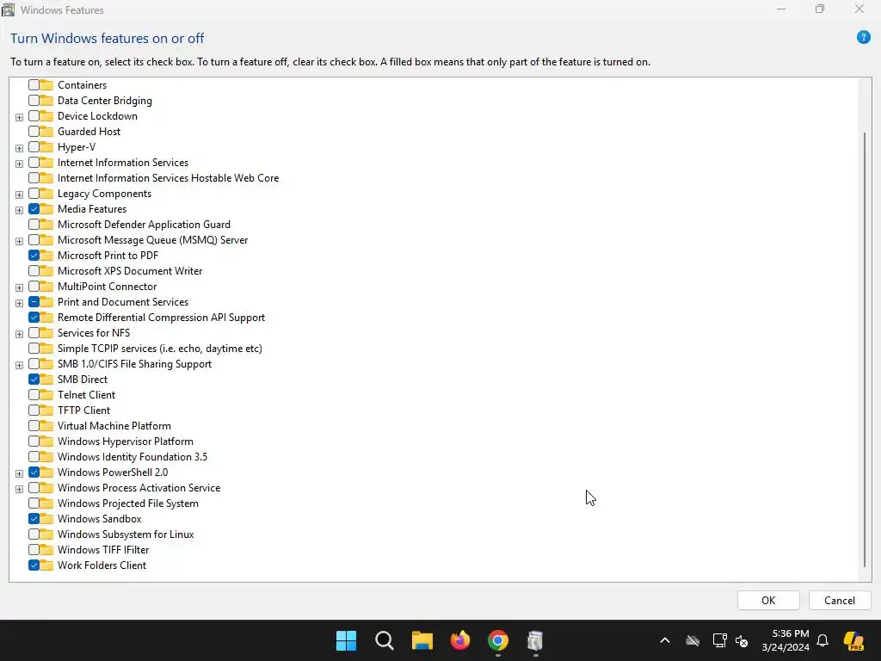Viewport: 881px width, 661px height.
Task: Open notifications bell icon
Action: (x=822, y=640)
